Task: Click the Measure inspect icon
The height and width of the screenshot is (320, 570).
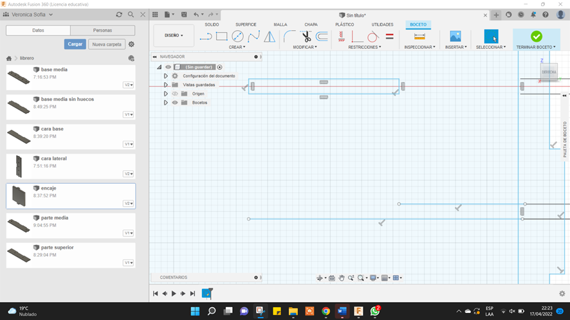Action: (419, 37)
